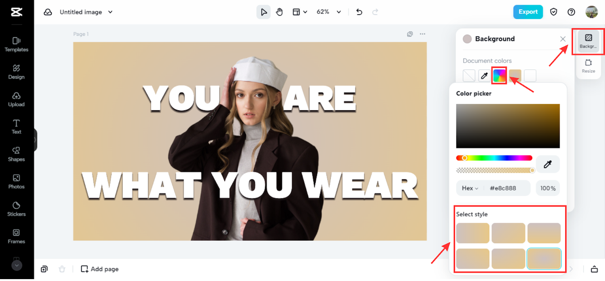Open the Frames panel
Viewport: 605px width, 281px height.
[x=17, y=236]
